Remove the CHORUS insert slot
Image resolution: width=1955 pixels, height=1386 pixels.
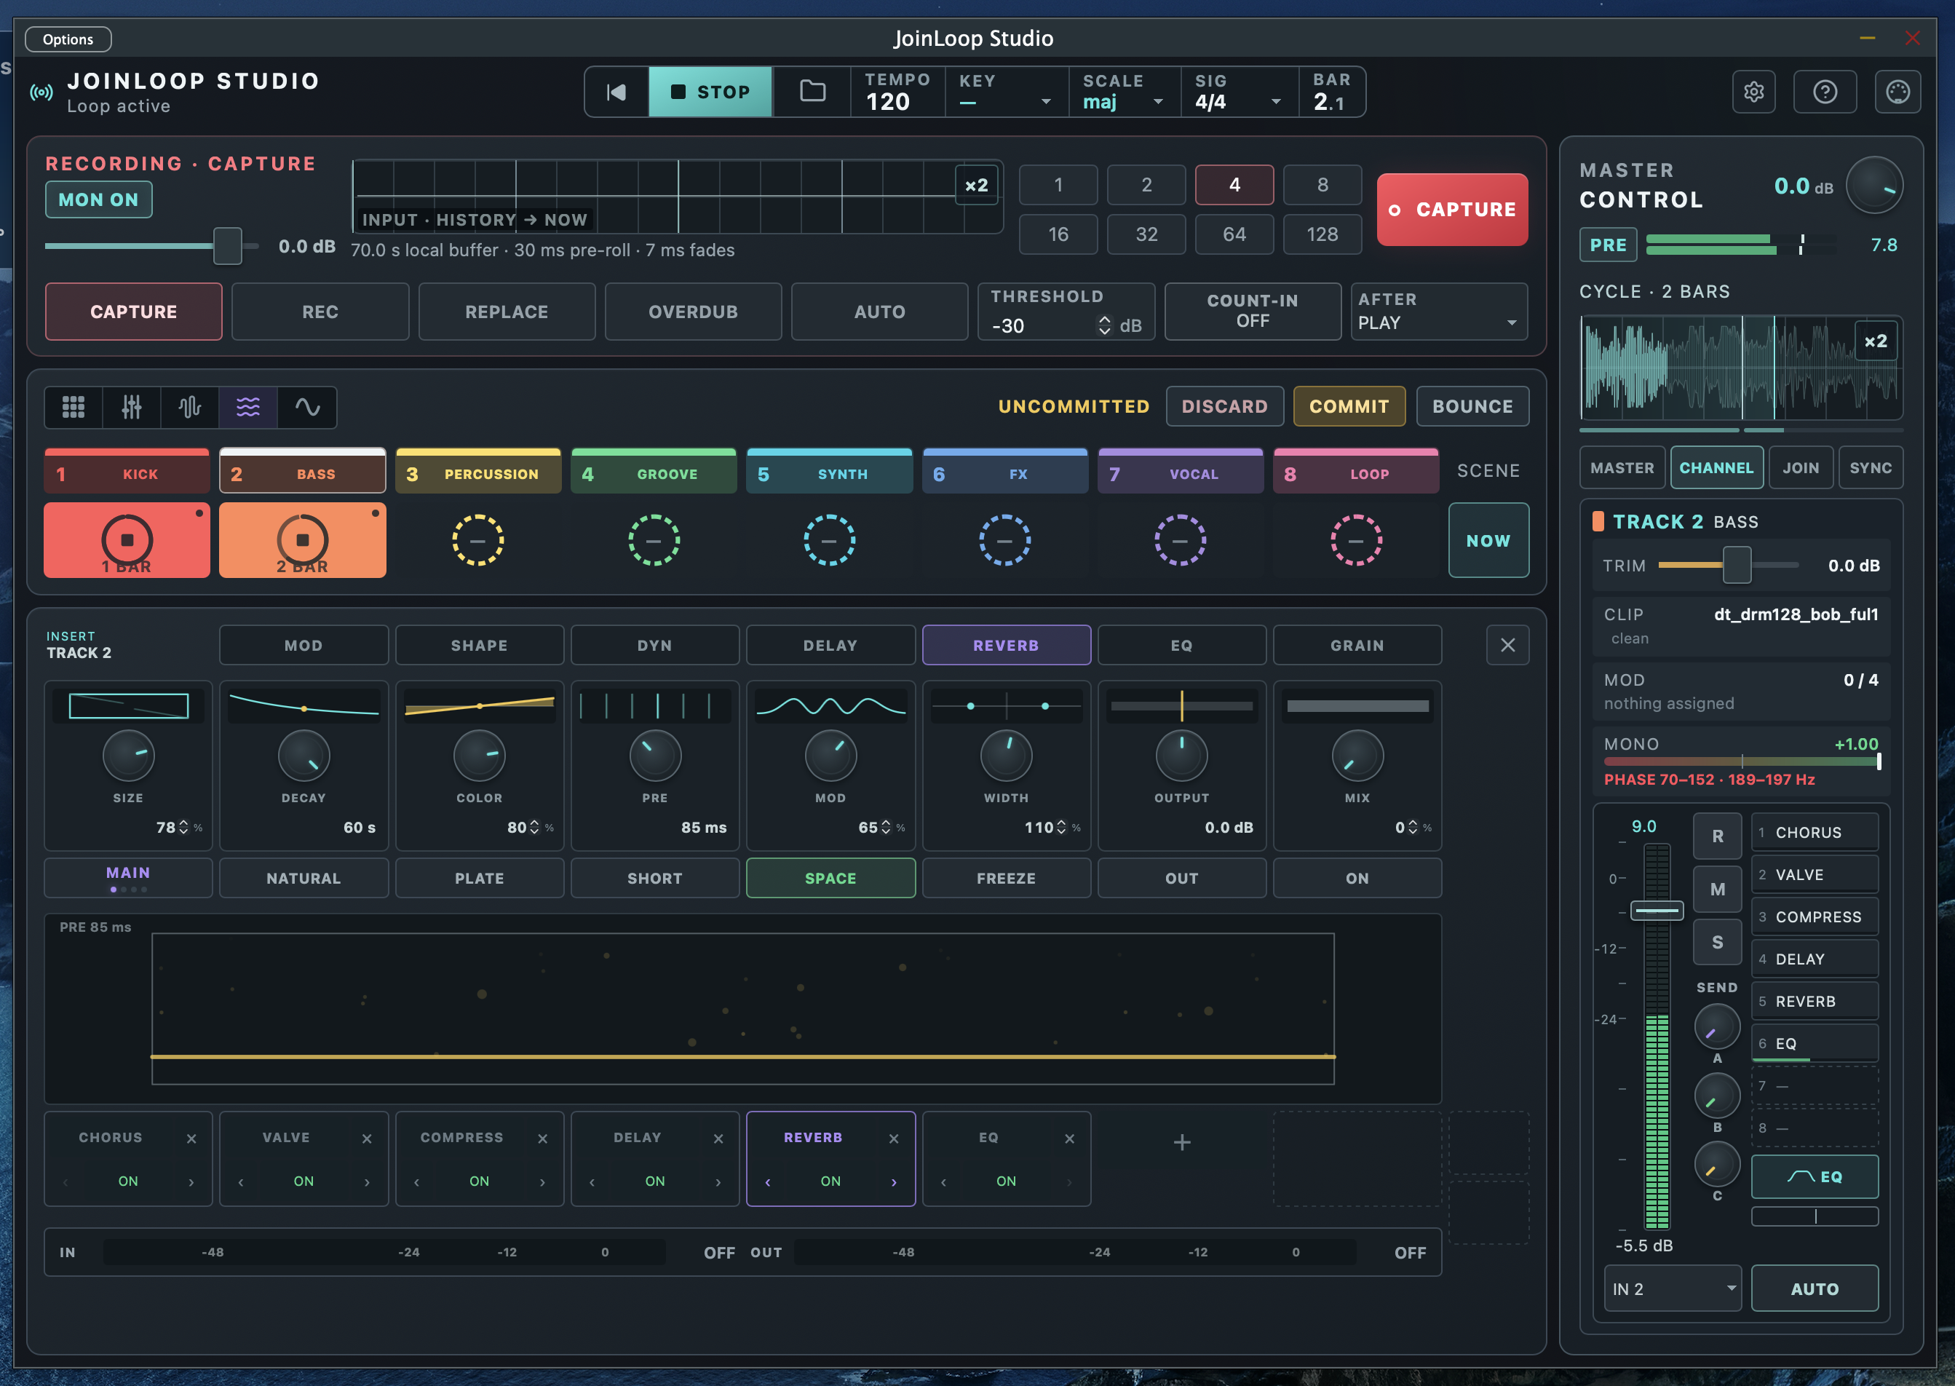[x=191, y=1138]
